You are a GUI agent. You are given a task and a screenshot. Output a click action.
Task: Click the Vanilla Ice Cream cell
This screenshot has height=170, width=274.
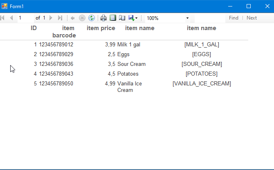[x=130, y=87]
